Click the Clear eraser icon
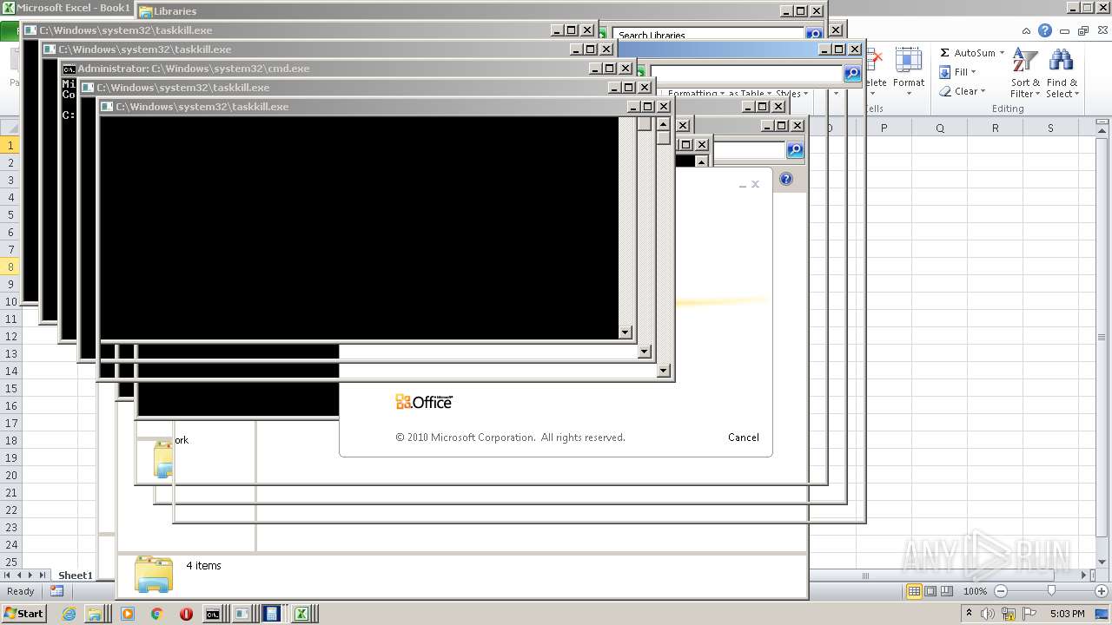1112x625 pixels. (x=944, y=91)
